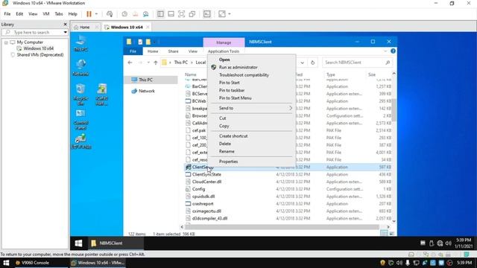Select Windows 10 x64 in the Library tree
The image size is (477, 268).
pos(38,48)
